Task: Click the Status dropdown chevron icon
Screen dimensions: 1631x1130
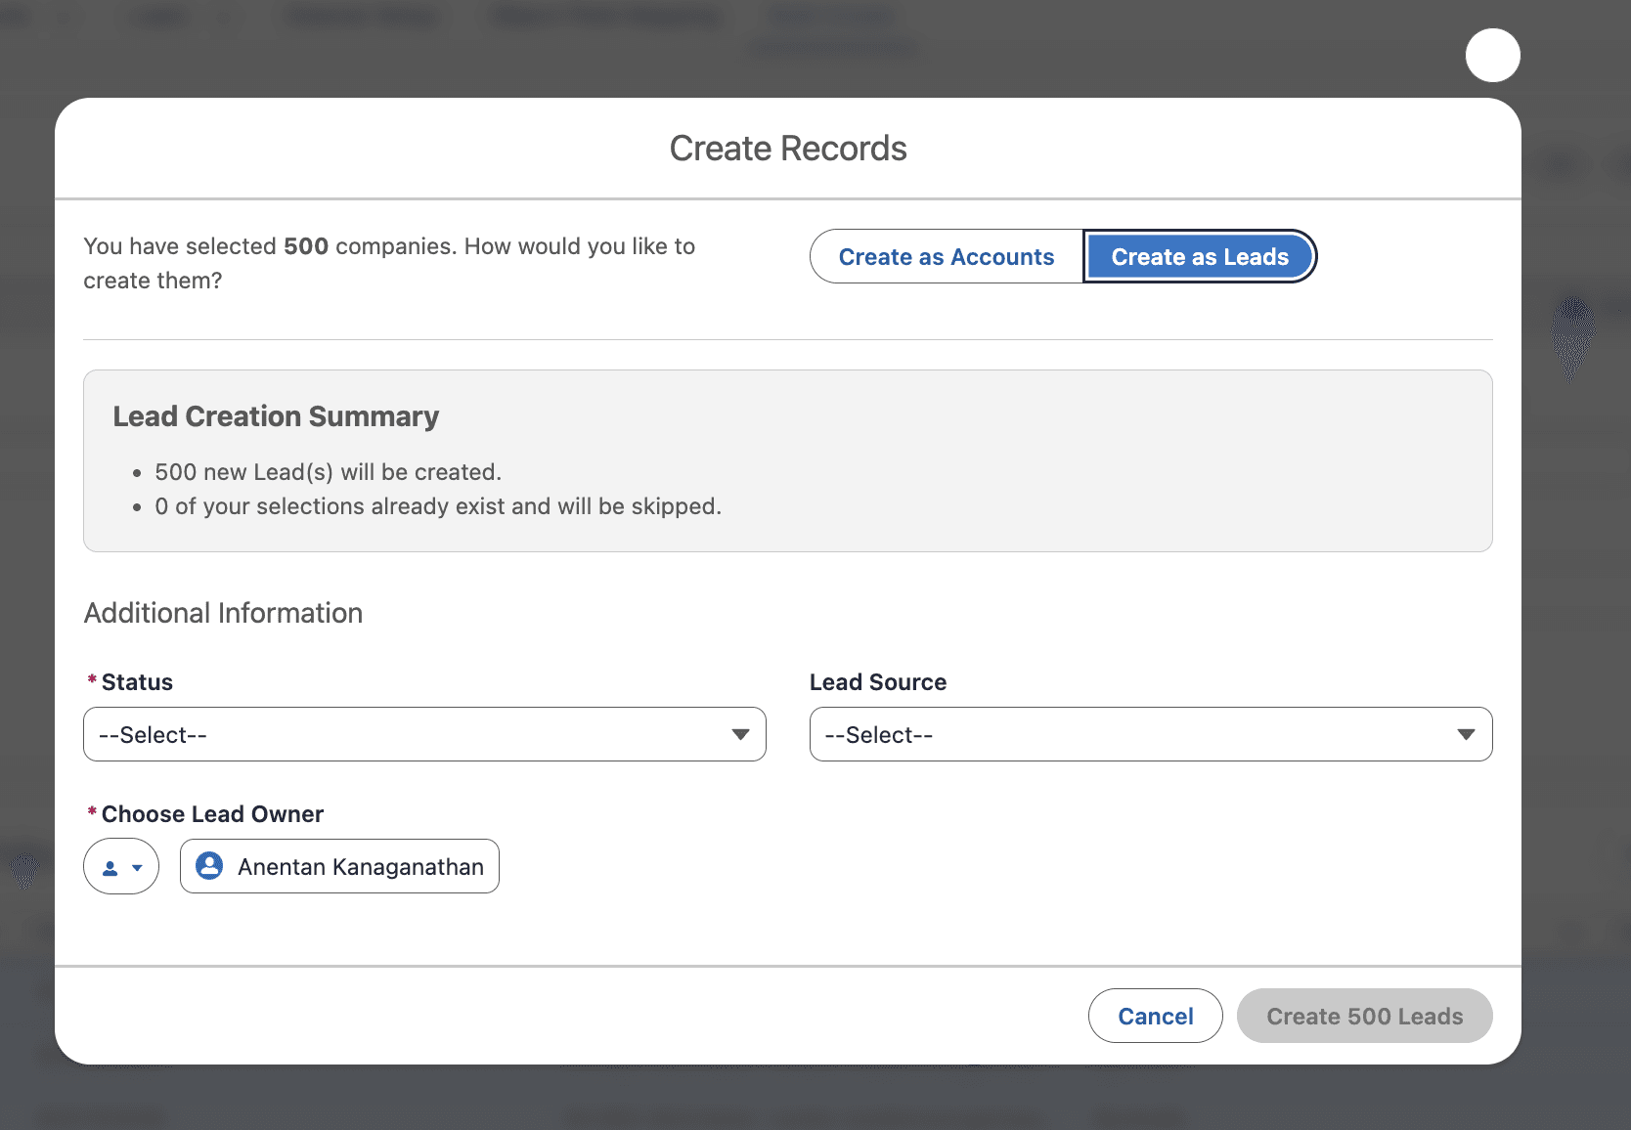Action: click(740, 734)
